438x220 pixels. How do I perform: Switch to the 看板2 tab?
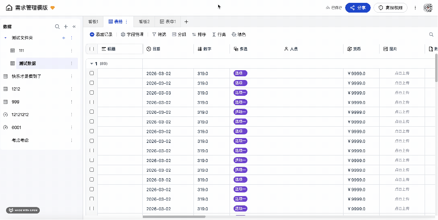(x=144, y=22)
